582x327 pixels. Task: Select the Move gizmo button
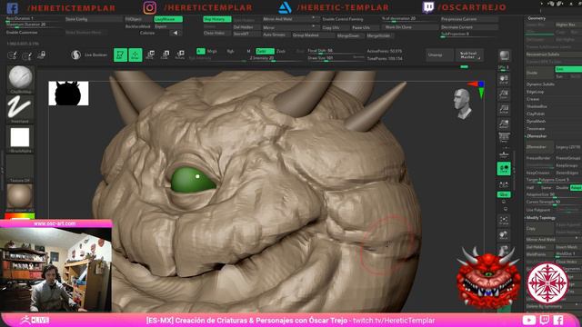point(150,54)
